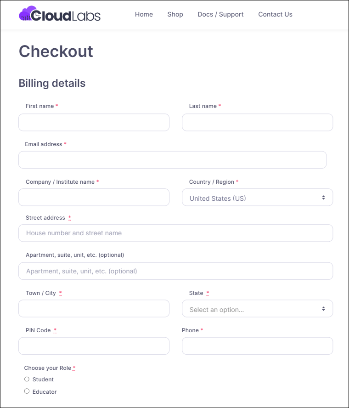The image size is (349, 408).
Task: Focus the First name field
Action: pyautogui.click(x=94, y=122)
